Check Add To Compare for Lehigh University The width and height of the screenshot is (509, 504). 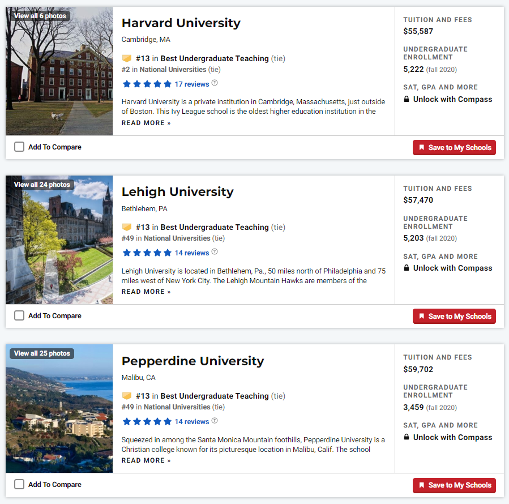tap(19, 315)
